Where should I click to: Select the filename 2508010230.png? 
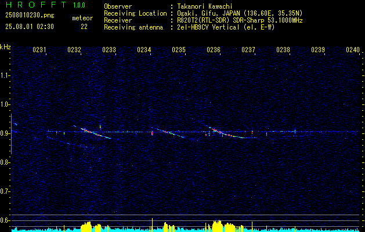30,15
